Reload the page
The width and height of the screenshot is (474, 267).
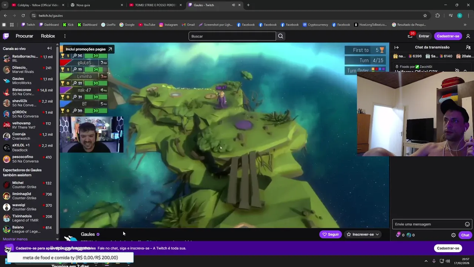point(23,16)
